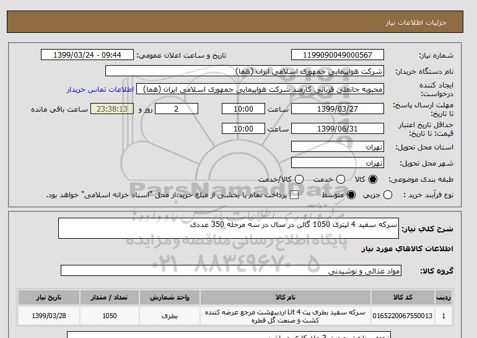Select the خدمت radio button
This screenshot has width=477, height=338.
point(341,179)
